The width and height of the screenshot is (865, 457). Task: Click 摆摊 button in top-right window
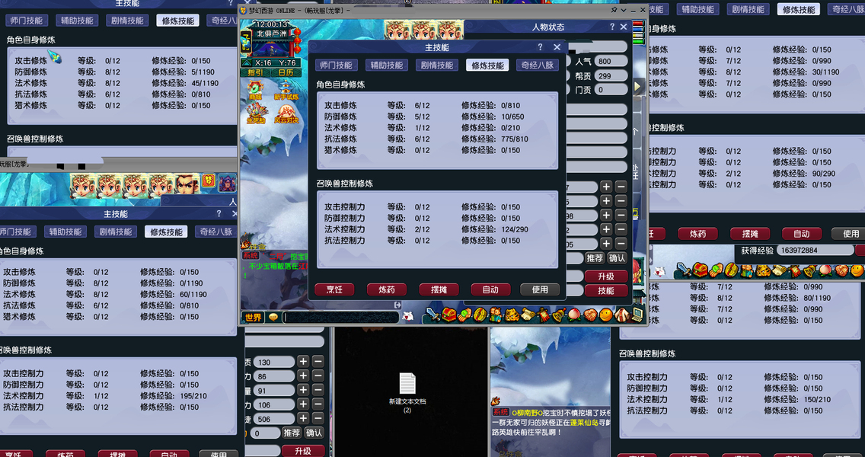click(750, 234)
